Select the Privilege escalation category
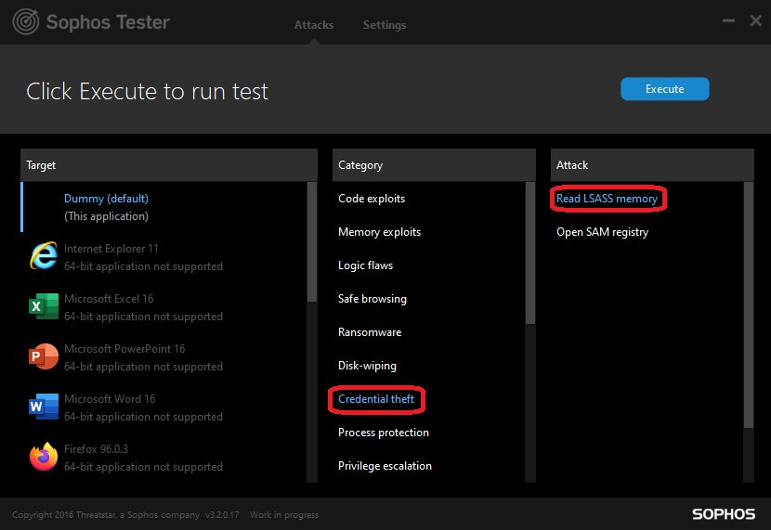This screenshot has height=530, width=771. pyautogui.click(x=385, y=466)
